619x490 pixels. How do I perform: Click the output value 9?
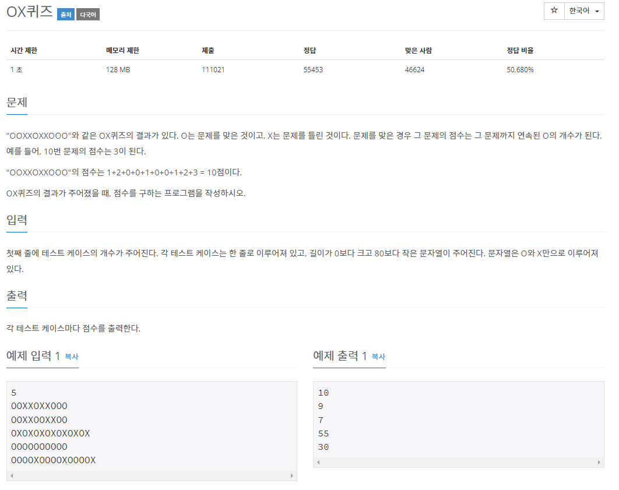coord(321,406)
